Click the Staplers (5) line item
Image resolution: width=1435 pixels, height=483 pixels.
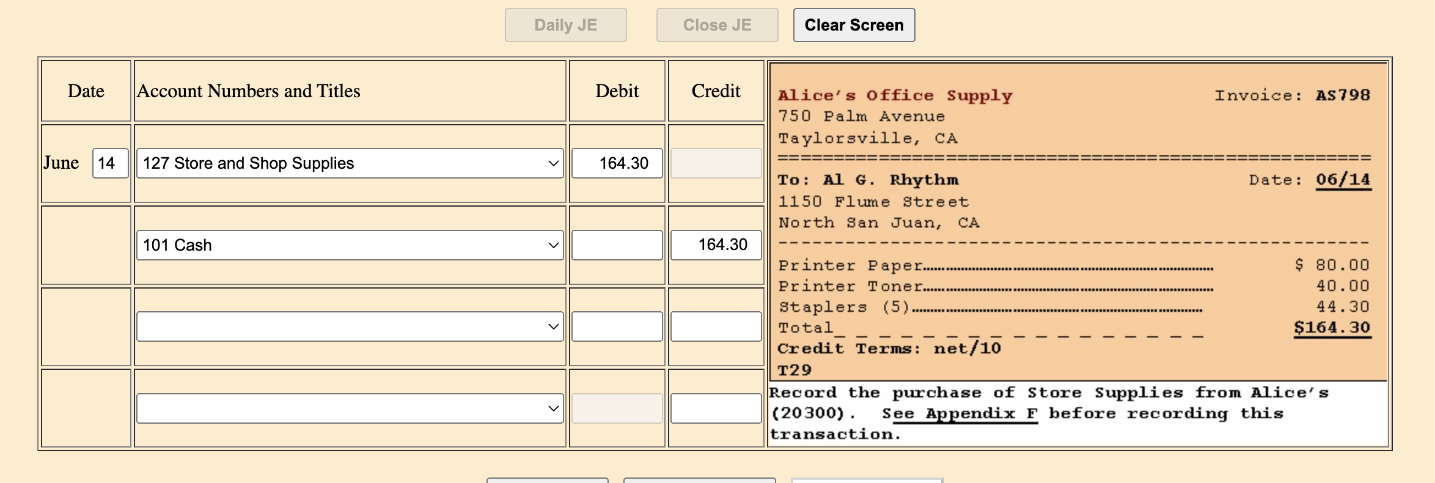1073,307
